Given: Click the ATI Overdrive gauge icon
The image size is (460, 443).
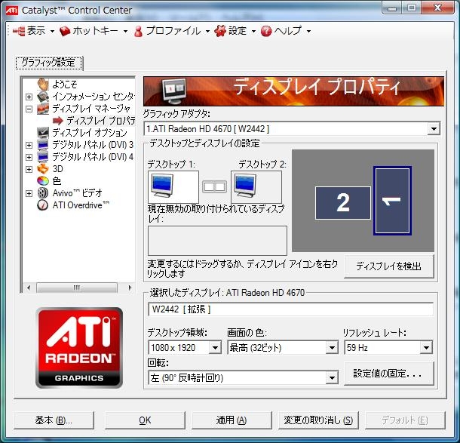Looking at the screenshot, I should [x=43, y=205].
